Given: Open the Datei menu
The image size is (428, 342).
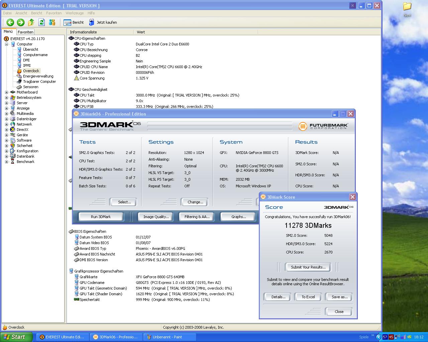Looking at the screenshot, I should [x=7, y=13].
